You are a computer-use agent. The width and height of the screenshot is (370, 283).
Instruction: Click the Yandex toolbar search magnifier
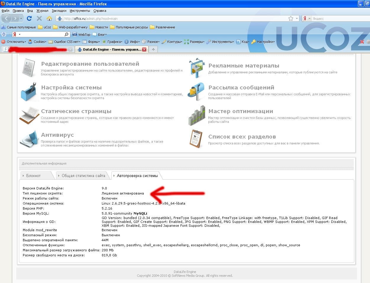click(x=67, y=34)
